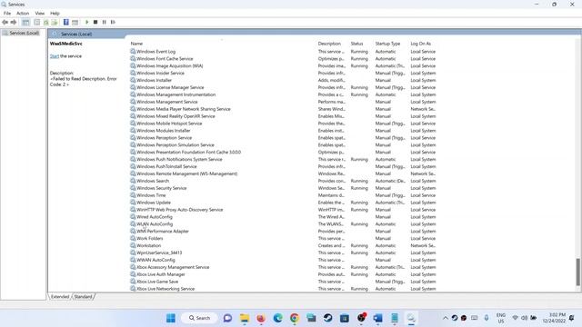Open the Chat icon on the taskbar
Image resolution: width=582 pixels, height=327 pixels.
pos(227,318)
